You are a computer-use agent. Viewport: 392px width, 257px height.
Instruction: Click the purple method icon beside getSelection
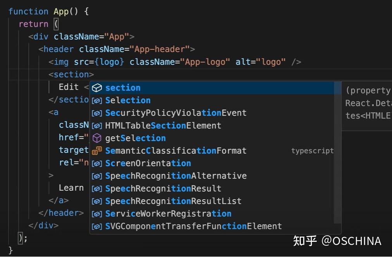97,138
